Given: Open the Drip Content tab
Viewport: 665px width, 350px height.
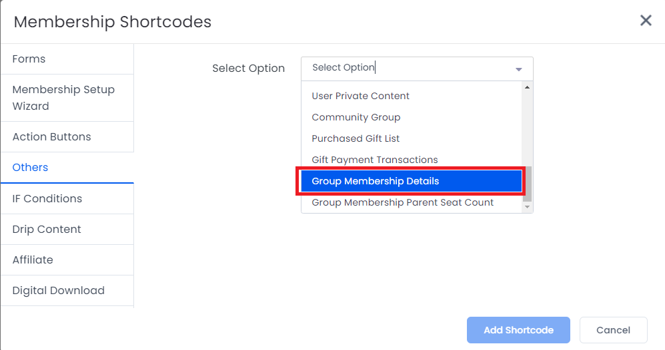Looking at the screenshot, I should (x=47, y=230).
